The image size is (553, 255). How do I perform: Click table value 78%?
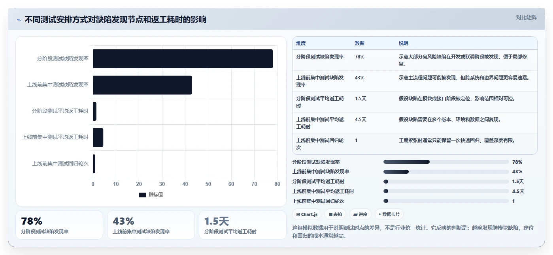click(360, 57)
